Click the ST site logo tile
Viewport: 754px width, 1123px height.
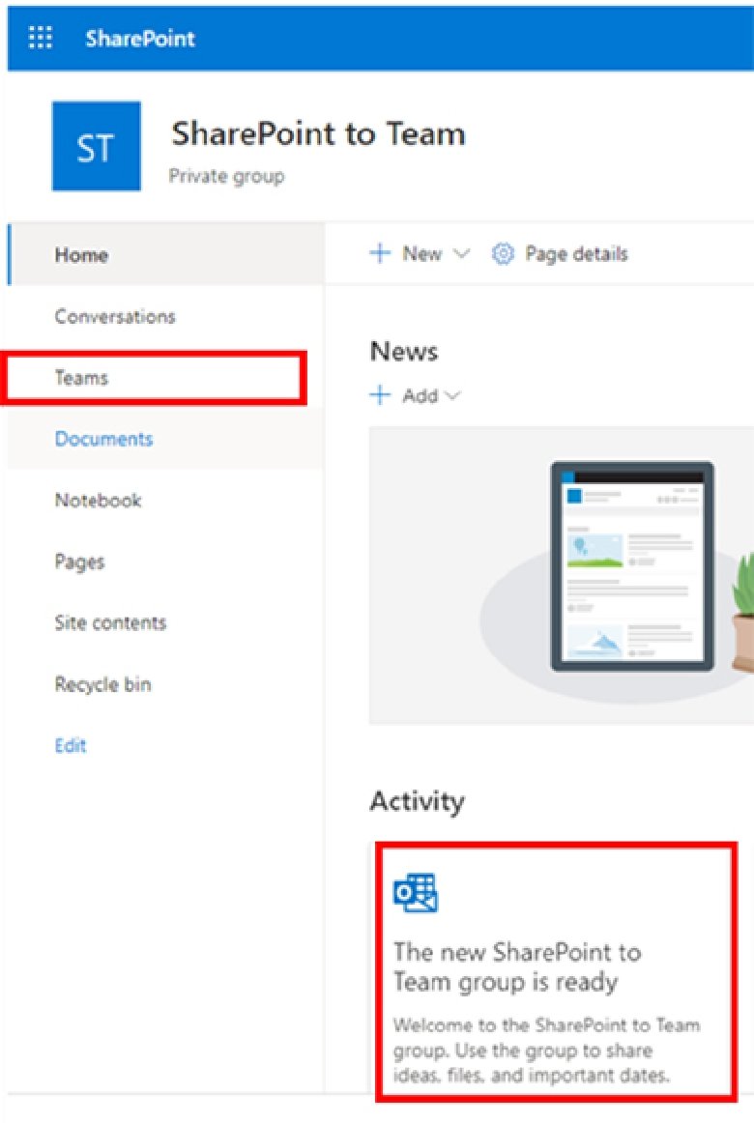pos(96,147)
